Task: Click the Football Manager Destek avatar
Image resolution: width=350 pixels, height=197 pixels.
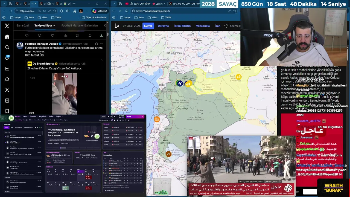Action: (20, 45)
